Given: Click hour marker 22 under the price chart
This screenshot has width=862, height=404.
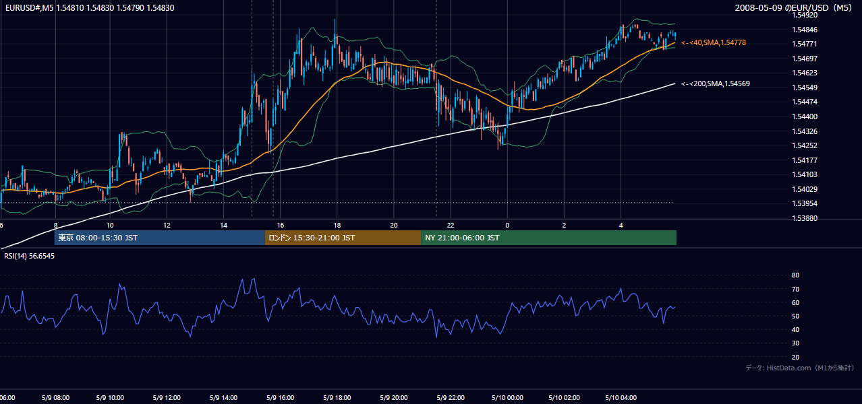Looking at the screenshot, I should click(x=451, y=225).
